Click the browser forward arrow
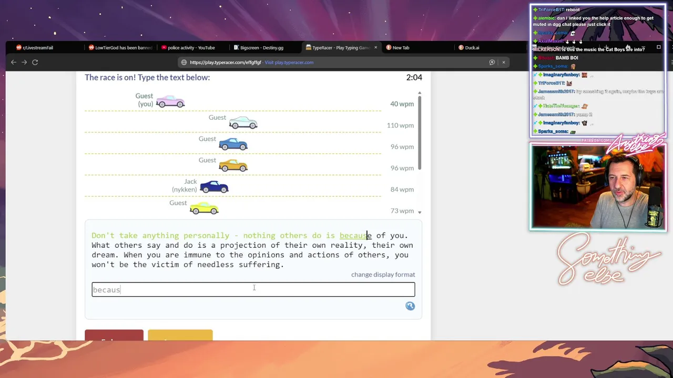The image size is (673, 378). click(x=24, y=62)
